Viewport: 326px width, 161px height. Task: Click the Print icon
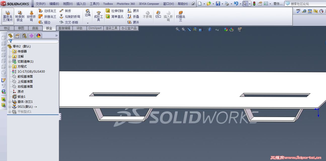tap(227, 4)
